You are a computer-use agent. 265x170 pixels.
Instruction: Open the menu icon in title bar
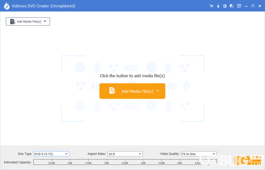click(239, 6)
